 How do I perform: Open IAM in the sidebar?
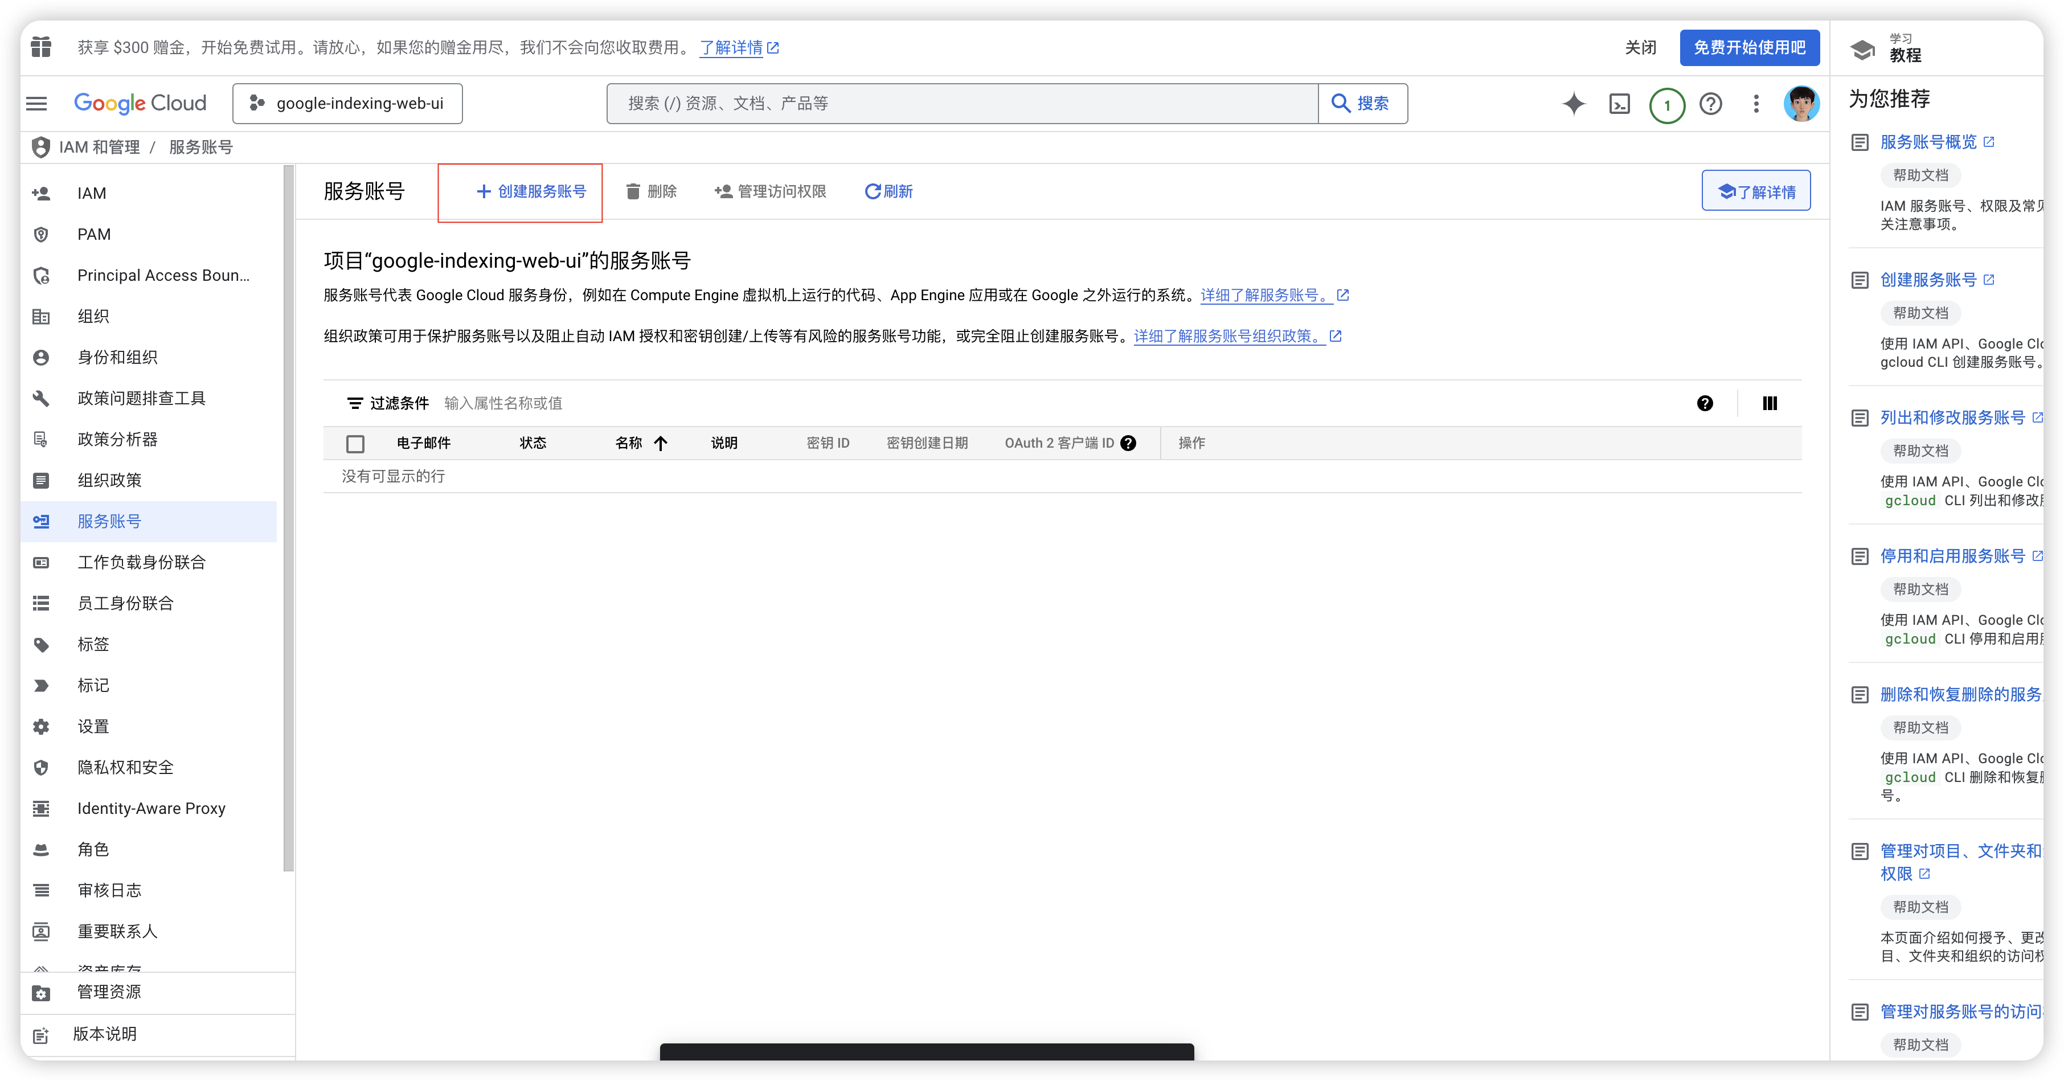coord(149,193)
